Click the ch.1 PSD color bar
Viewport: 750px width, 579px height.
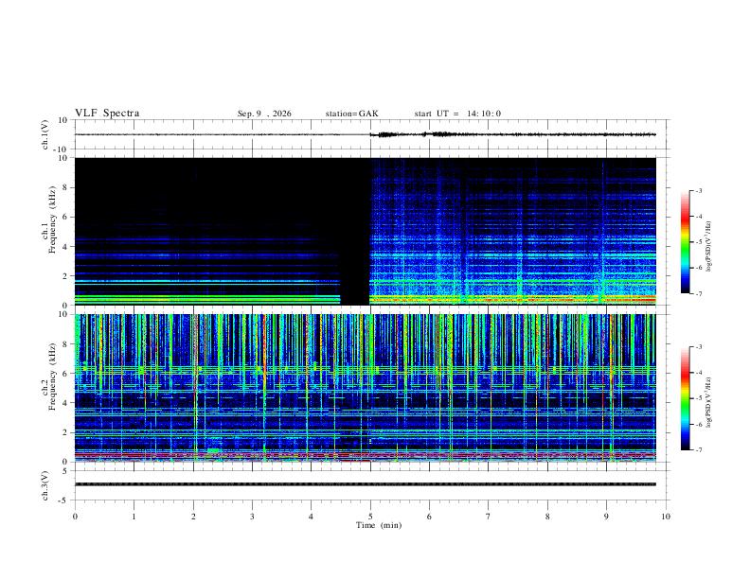point(685,242)
